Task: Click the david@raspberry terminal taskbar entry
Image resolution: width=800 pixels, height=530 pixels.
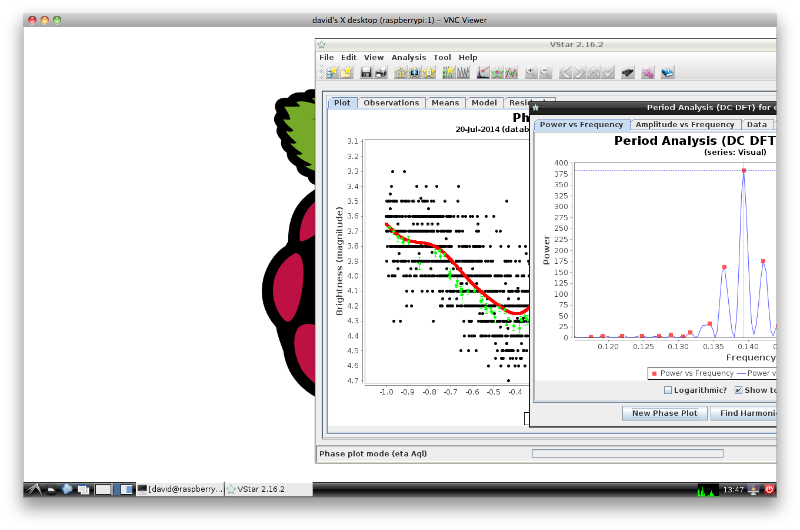Action: point(180,489)
